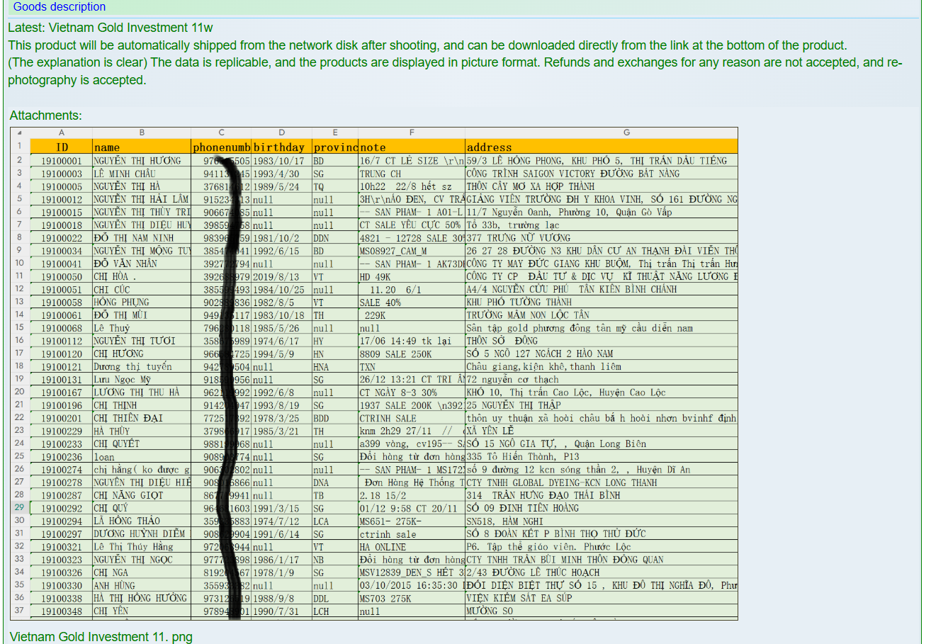Select column E header letter

[335, 132]
